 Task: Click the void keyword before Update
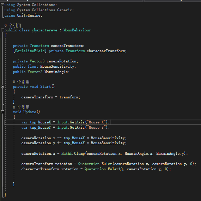click(x=17, y=112)
